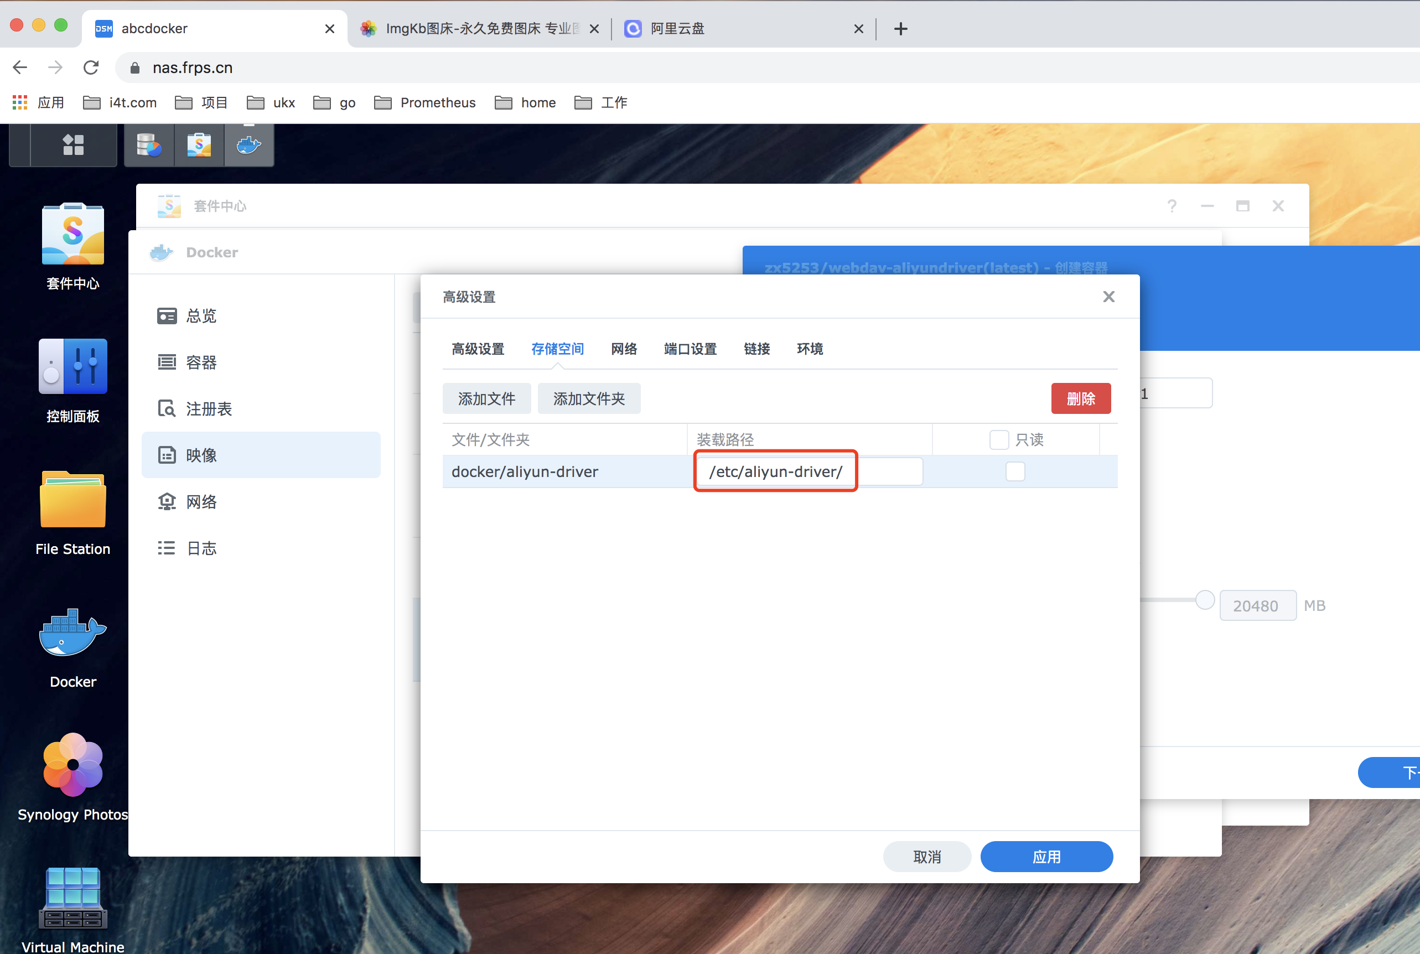The height and width of the screenshot is (954, 1420).
Task: Toggle 只读 header checkbox
Action: 999,439
